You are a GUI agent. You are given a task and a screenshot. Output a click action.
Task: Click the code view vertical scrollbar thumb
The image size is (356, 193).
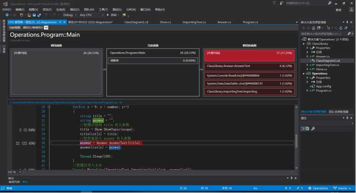(x=296, y=141)
